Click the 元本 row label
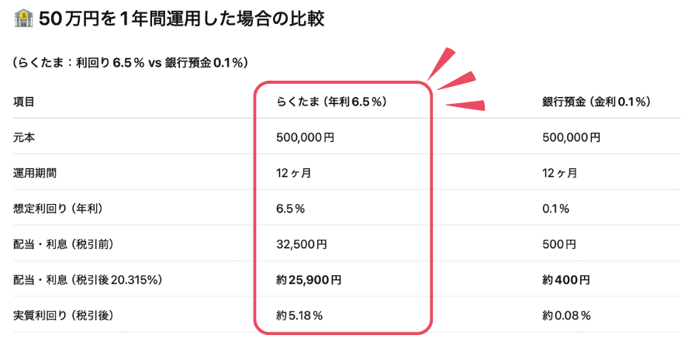688x342 pixels. 24,137
